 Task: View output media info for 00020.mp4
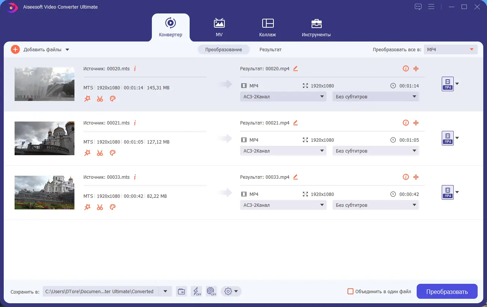(x=405, y=68)
